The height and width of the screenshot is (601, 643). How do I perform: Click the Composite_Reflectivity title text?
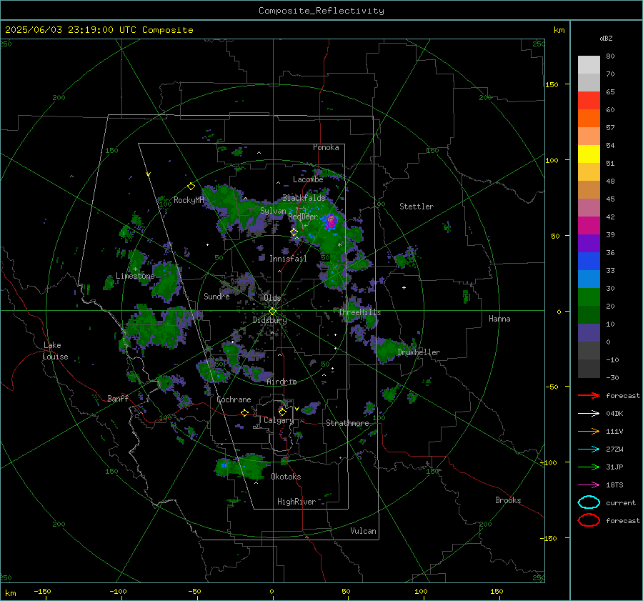321,11
